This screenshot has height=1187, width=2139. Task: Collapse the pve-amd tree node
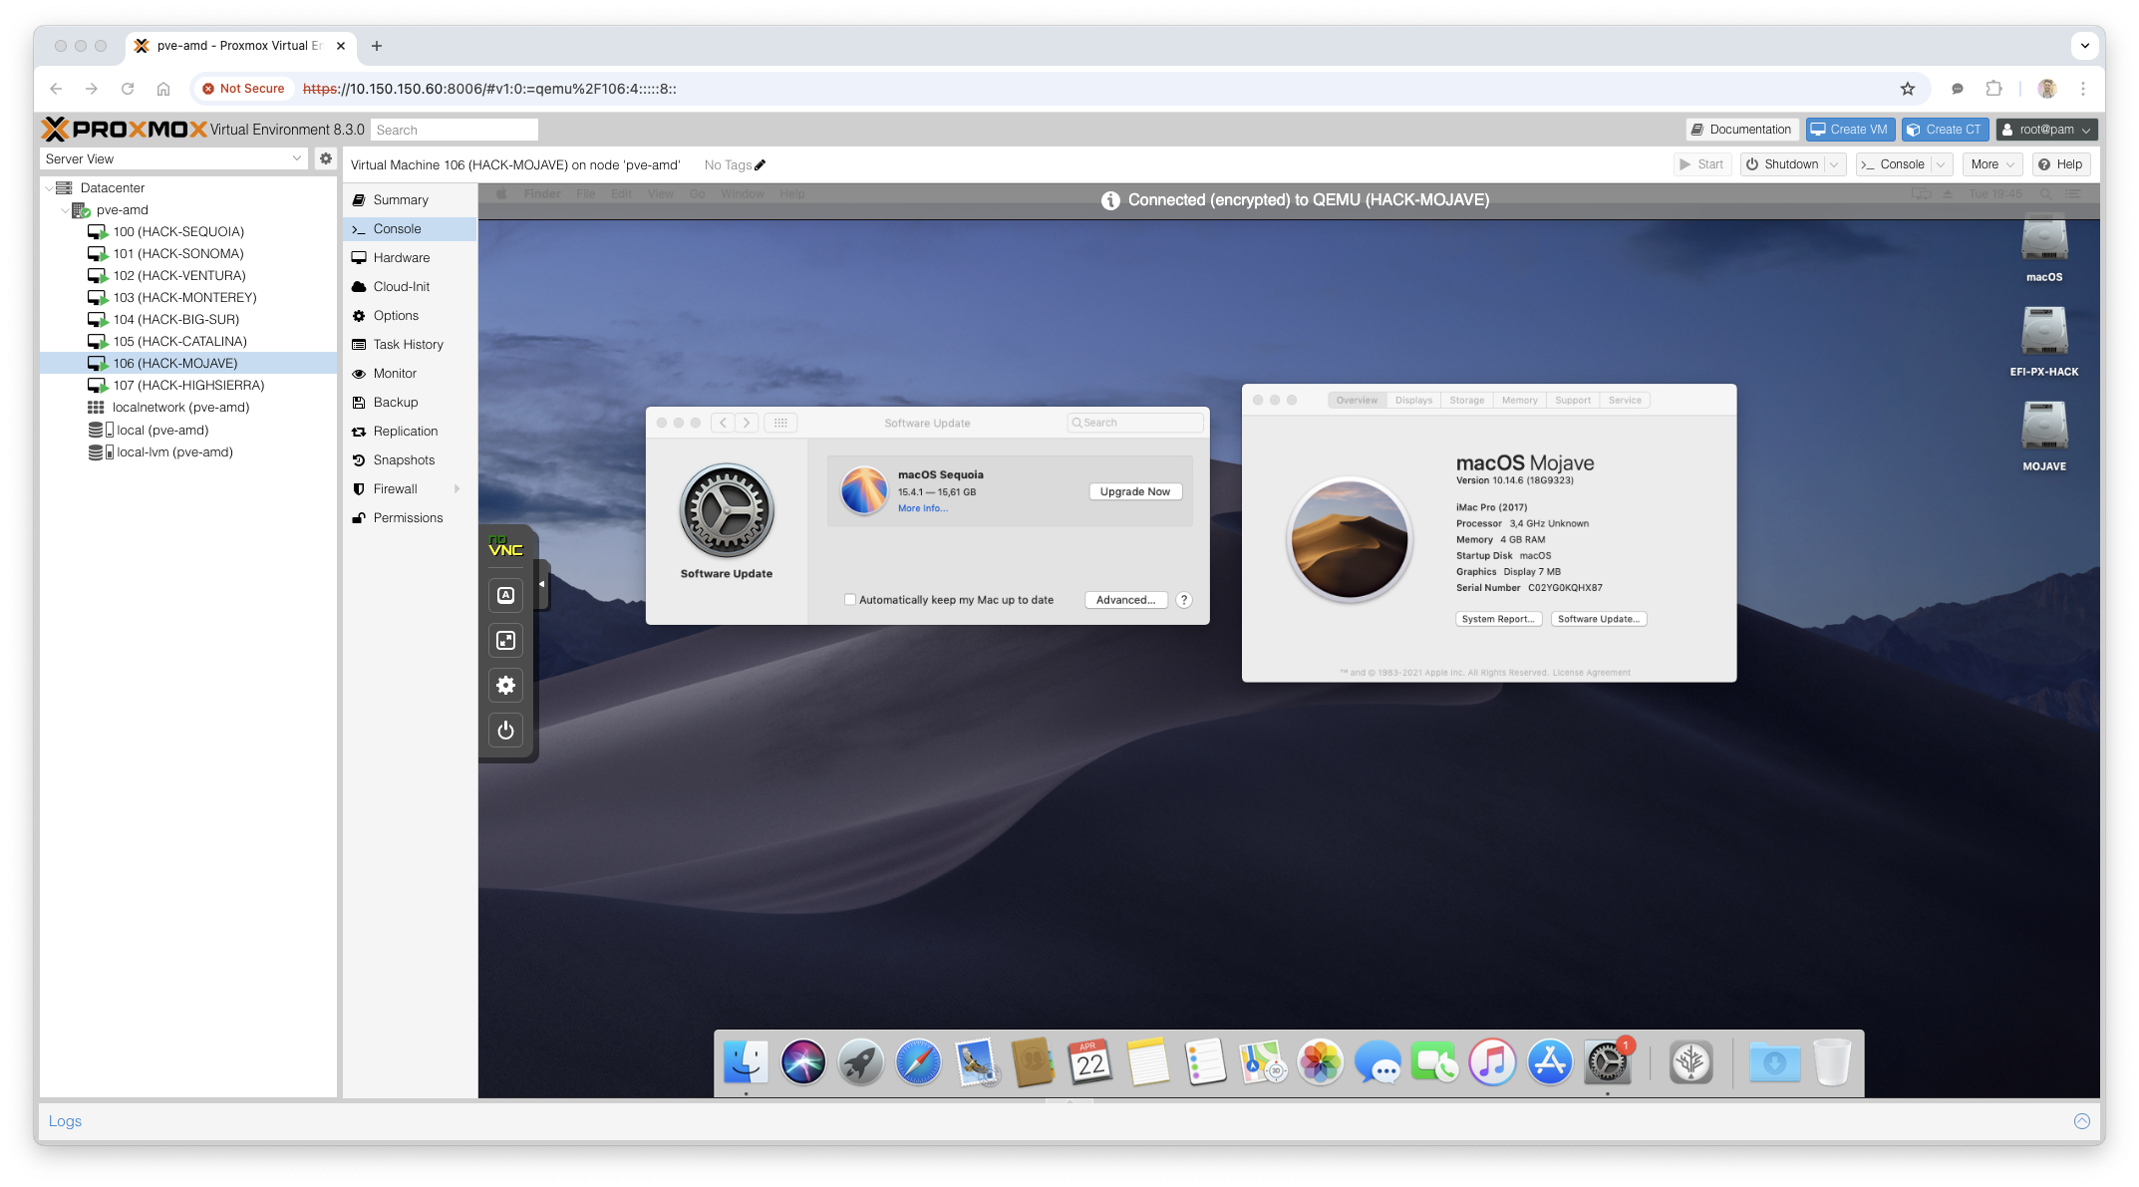click(66, 210)
